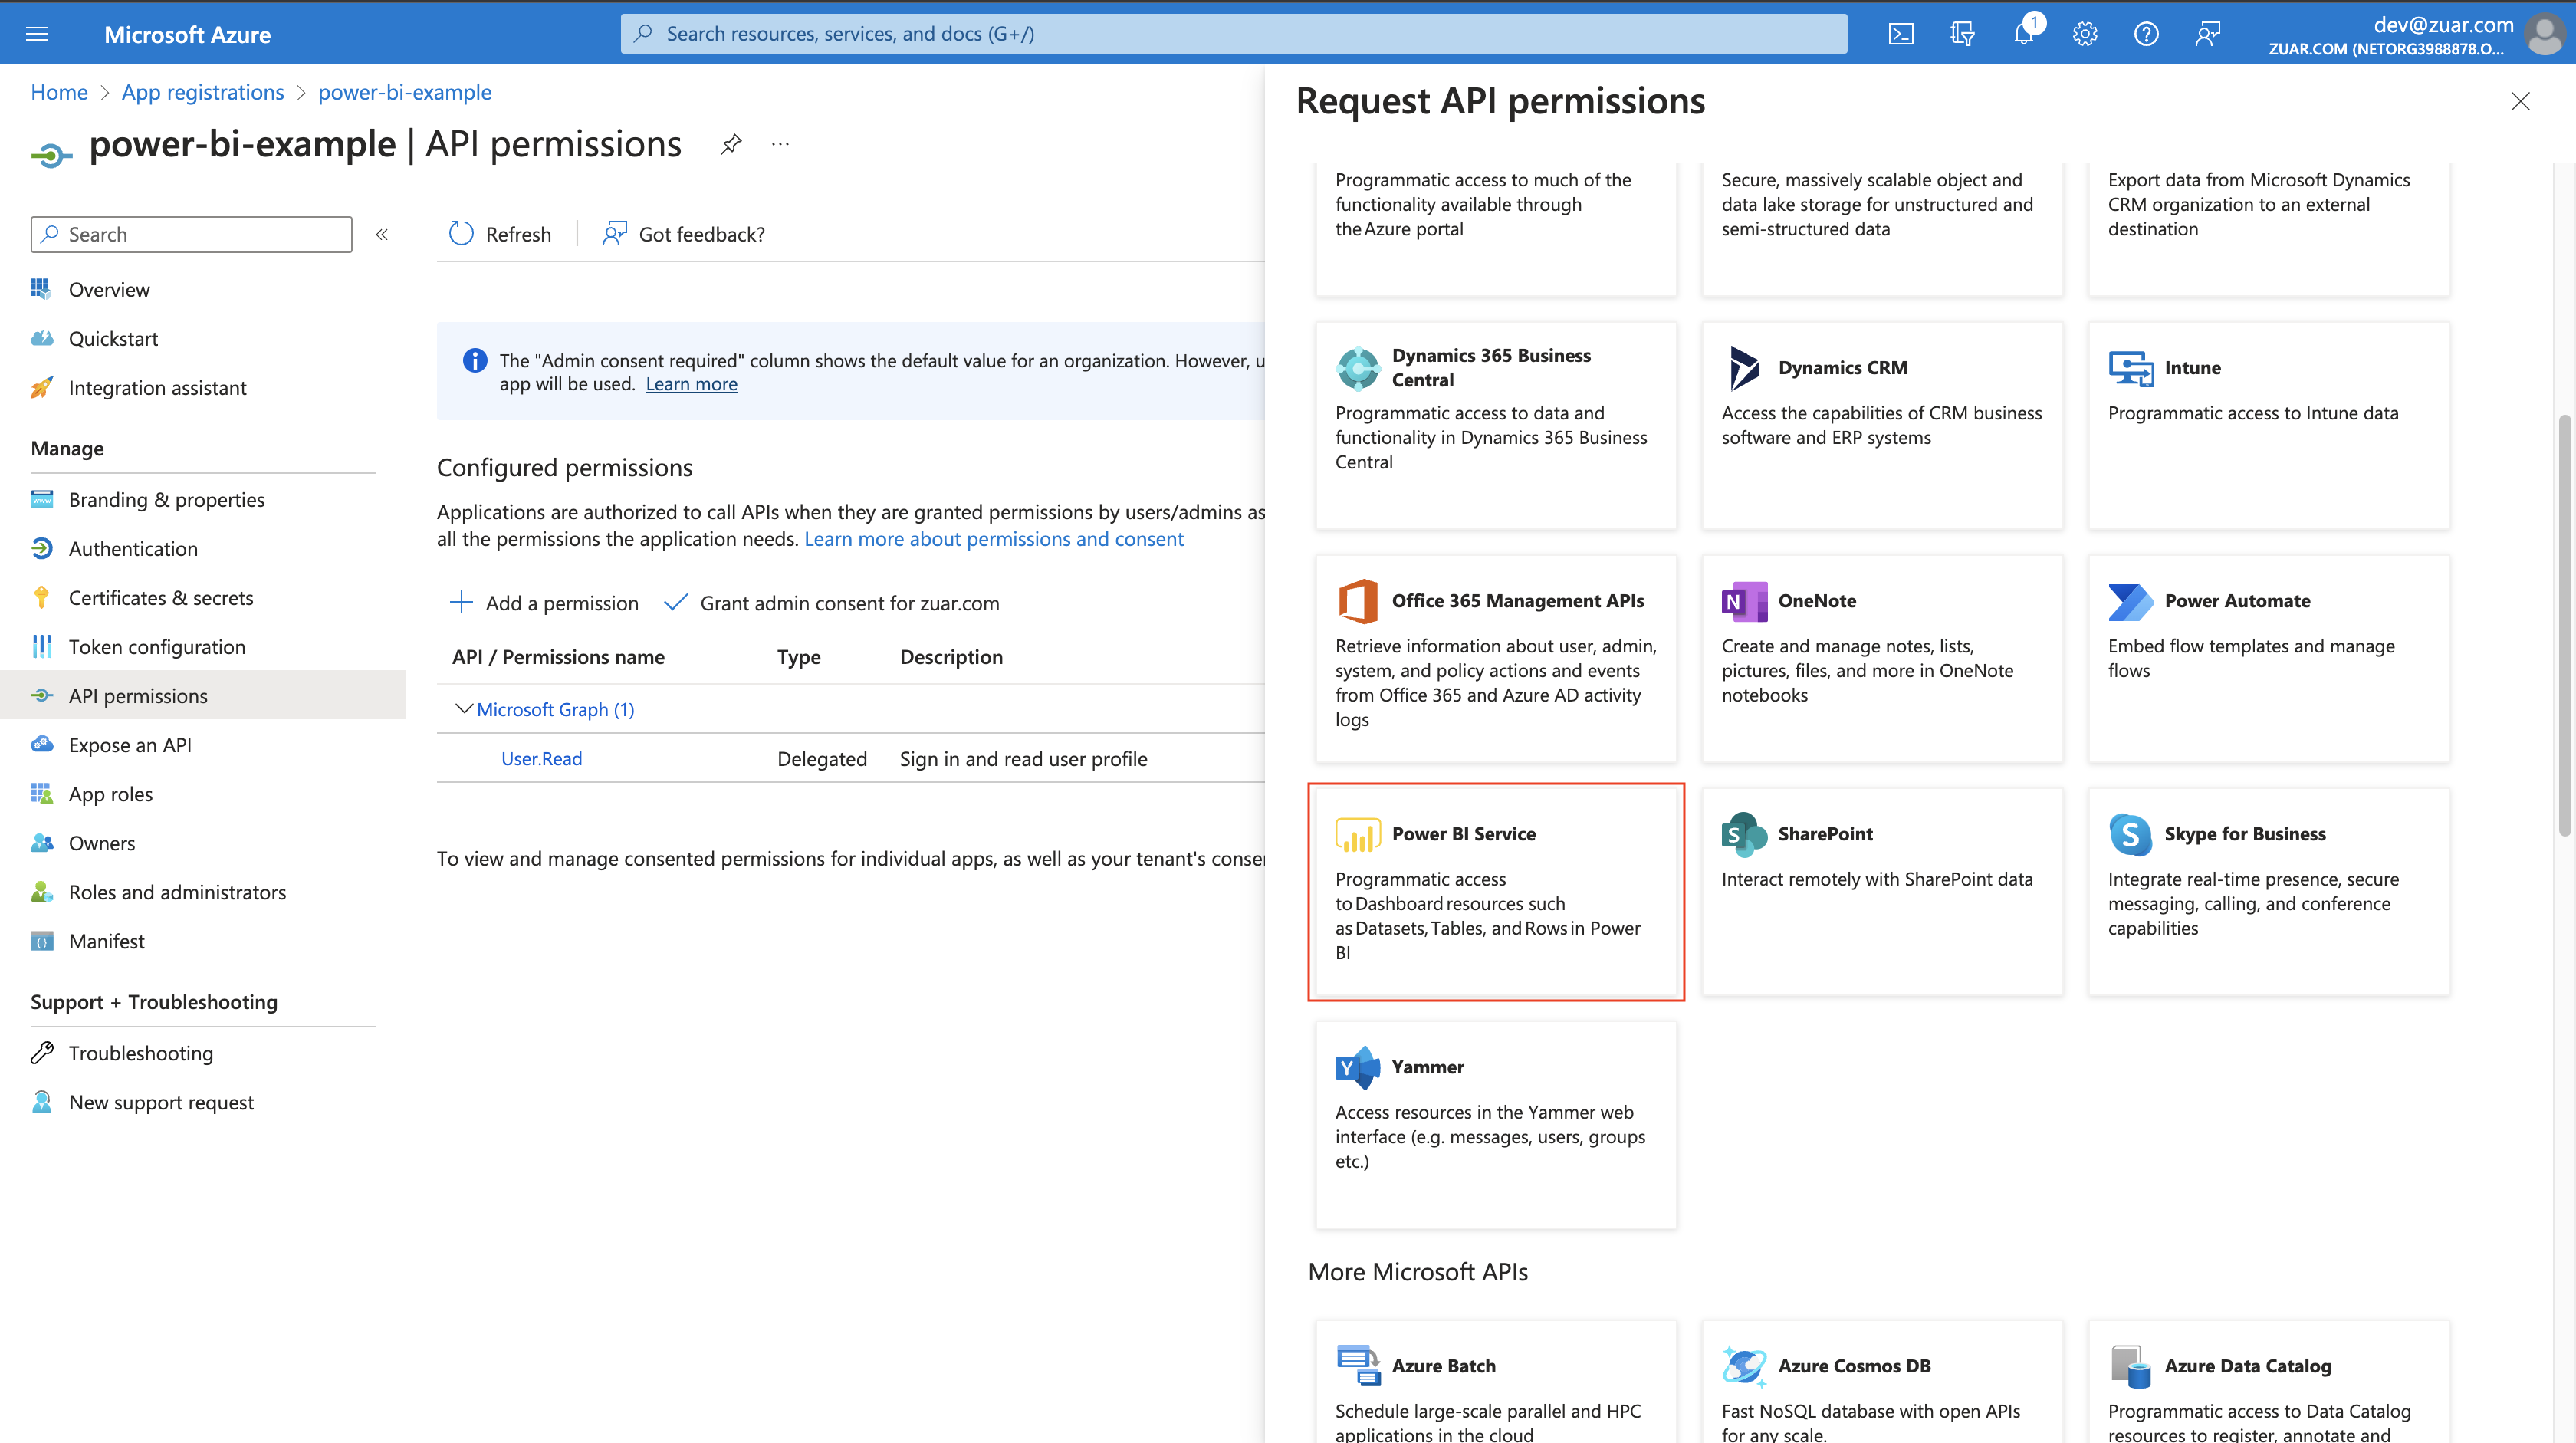Image resolution: width=2576 pixels, height=1443 pixels.
Task: Select the Office 365 Management APIs tile
Action: (1496, 659)
